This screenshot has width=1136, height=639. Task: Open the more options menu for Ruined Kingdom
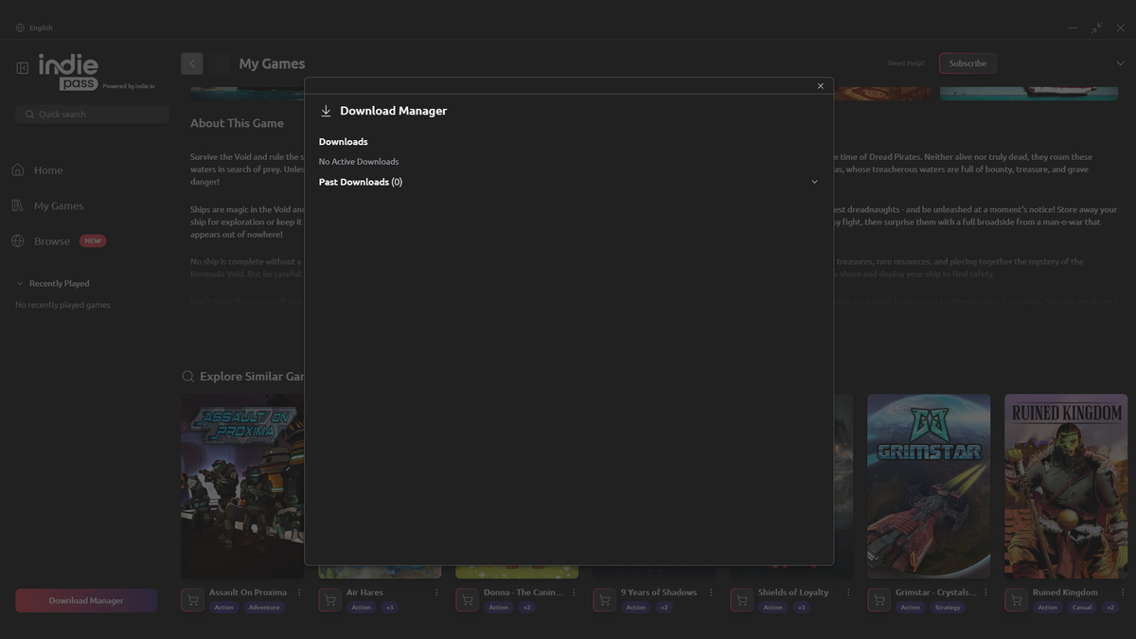[x=1123, y=593]
